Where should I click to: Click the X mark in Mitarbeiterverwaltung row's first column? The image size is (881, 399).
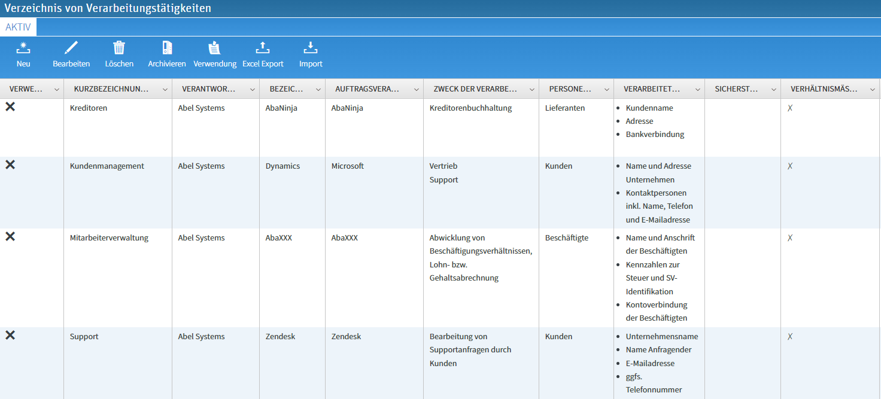point(10,236)
